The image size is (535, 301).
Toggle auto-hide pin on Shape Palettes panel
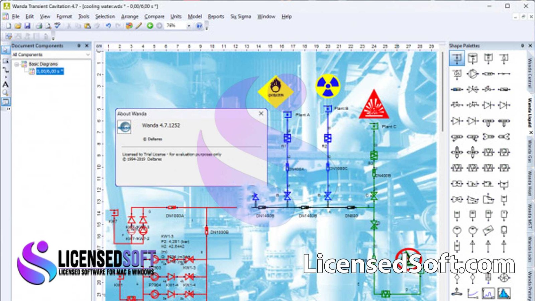523,46
